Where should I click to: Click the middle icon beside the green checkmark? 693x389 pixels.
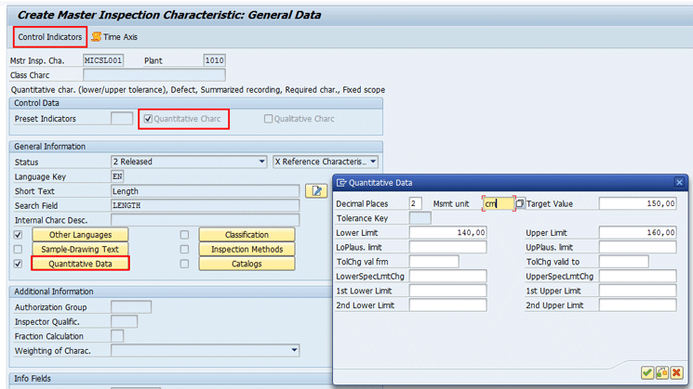tap(661, 372)
